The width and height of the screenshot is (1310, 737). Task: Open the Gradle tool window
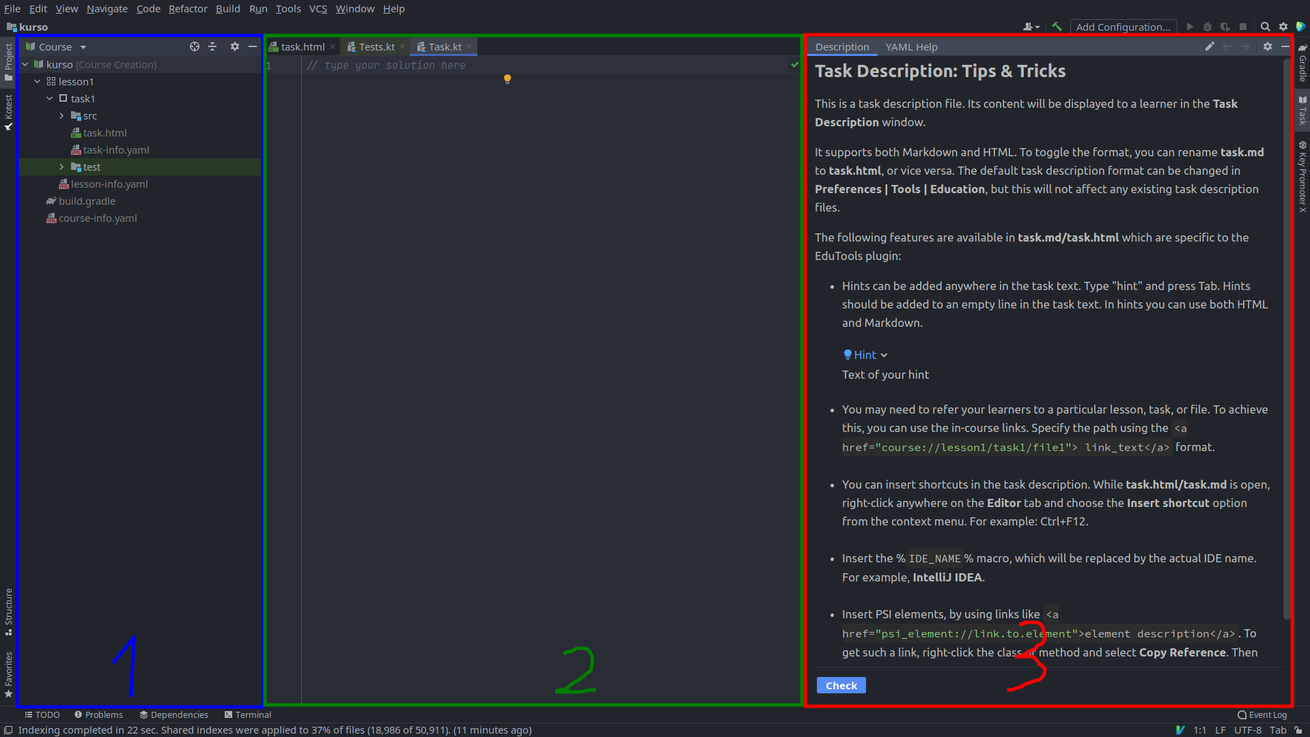coord(1302,63)
